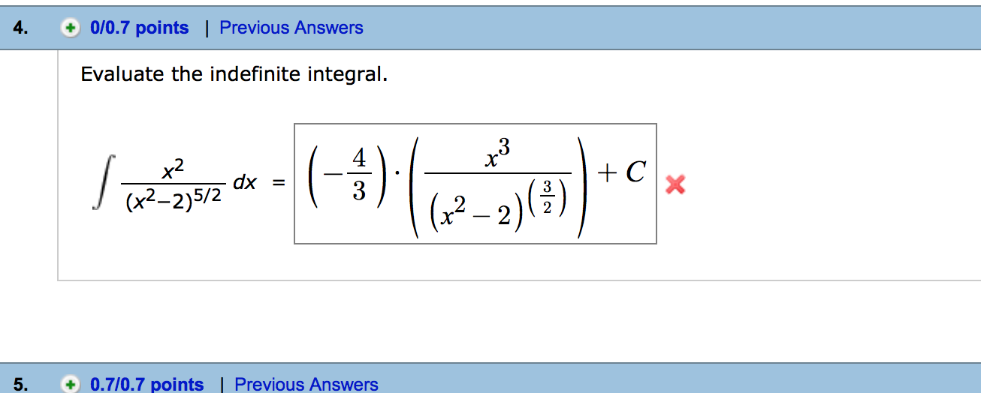This screenshot has height=393, width=981.
Task: Click the x cubed numerator in answer
Action: [499, 155]
